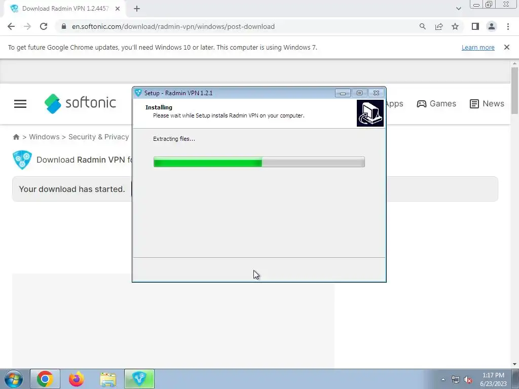Click the share page icon
519x389 pixels.
(439, 26)
